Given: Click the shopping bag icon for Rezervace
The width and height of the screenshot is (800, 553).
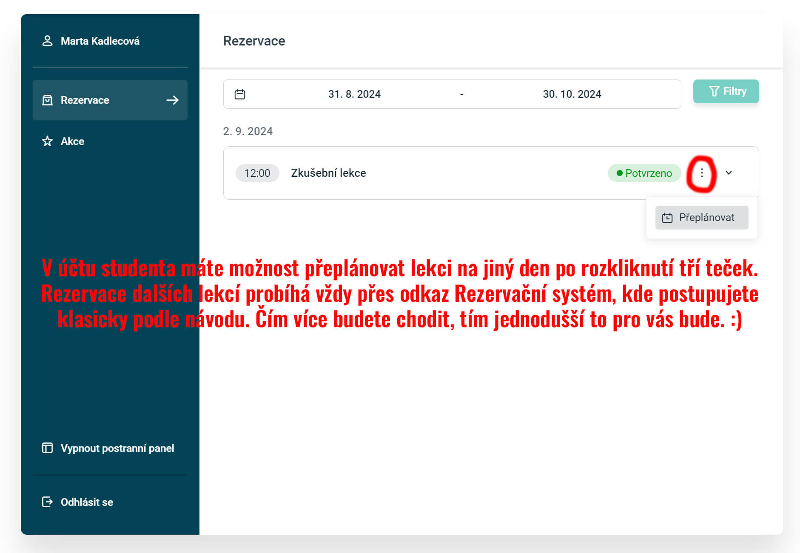Looking at the screenshot, I should point(47,100).
